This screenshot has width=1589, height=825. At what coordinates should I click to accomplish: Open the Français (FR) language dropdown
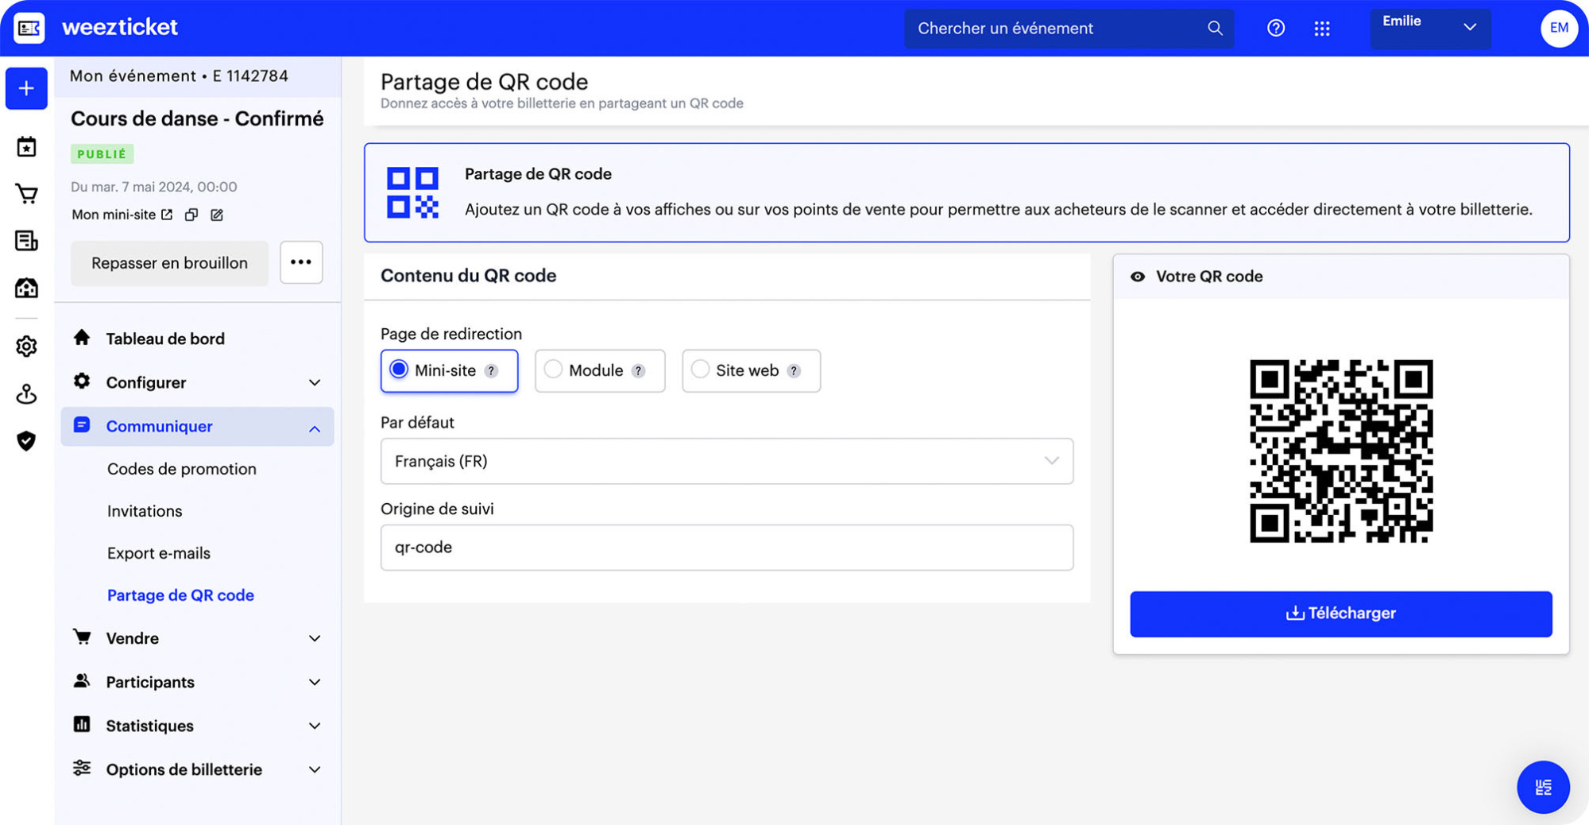tap(726, 461)
